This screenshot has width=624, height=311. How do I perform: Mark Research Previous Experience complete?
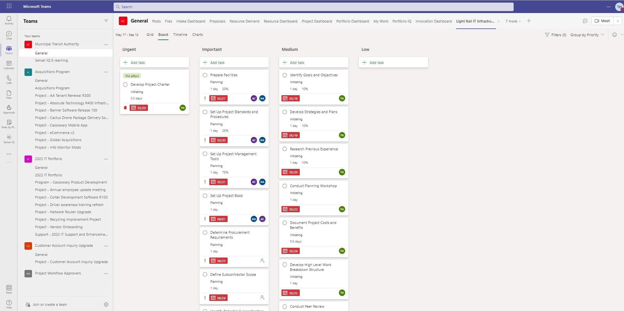point(285,149)
